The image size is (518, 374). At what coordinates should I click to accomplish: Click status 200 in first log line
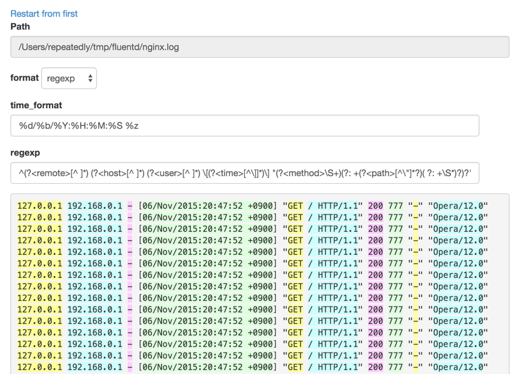tap(375, 206)
